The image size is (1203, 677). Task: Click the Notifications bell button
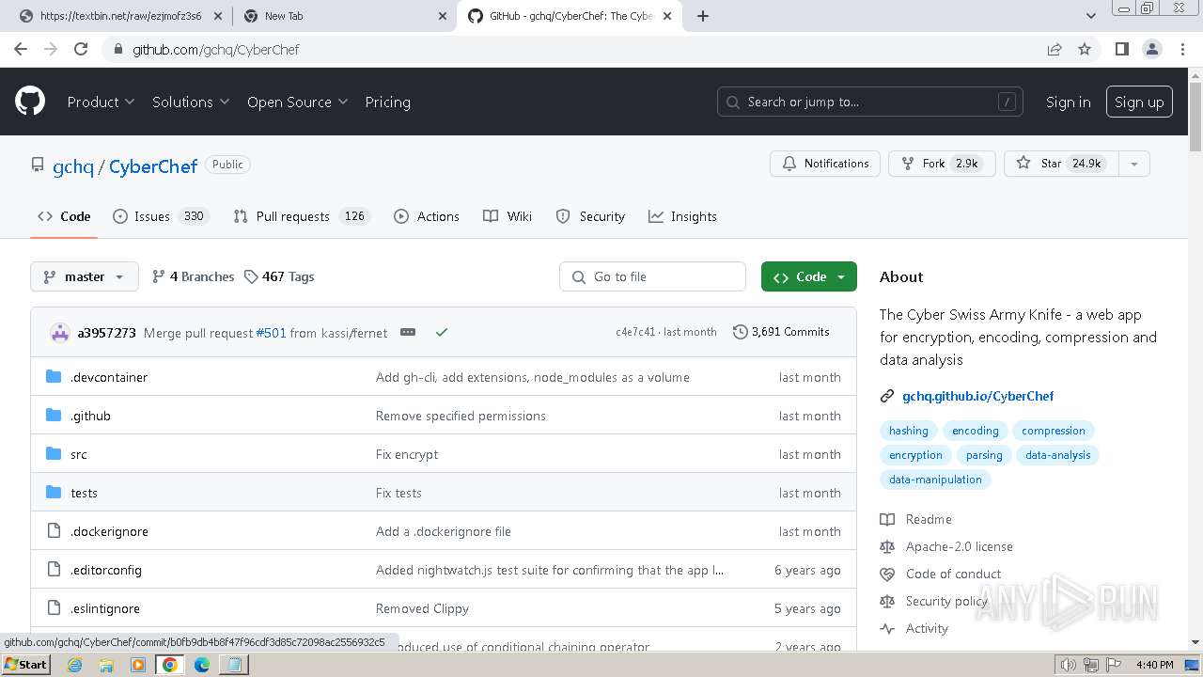click(x=825, y=164)
